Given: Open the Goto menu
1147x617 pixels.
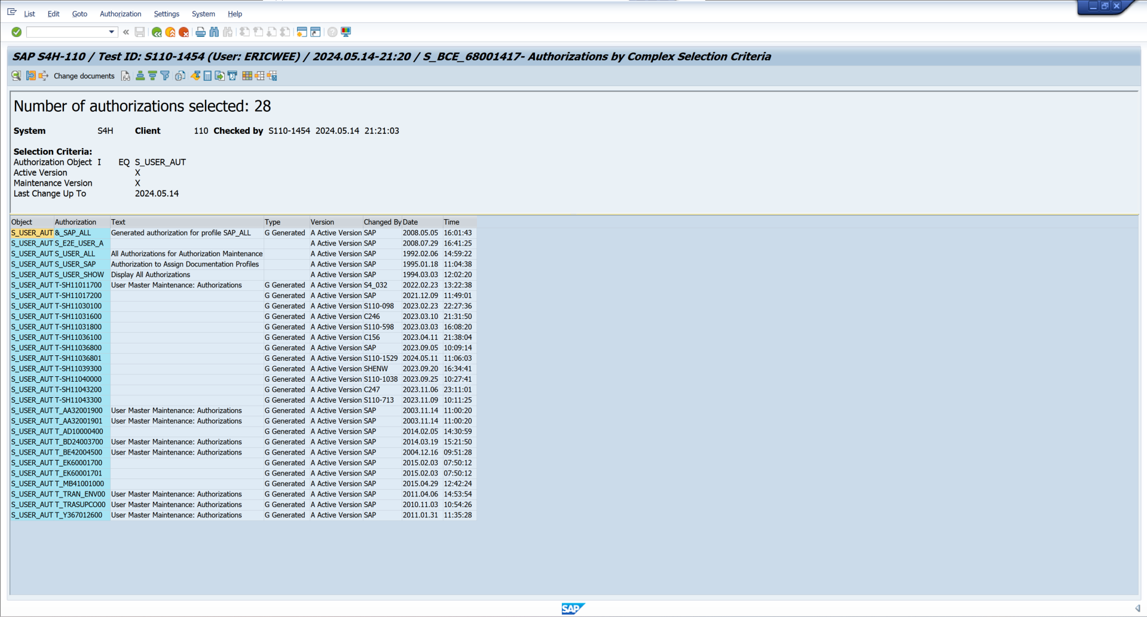Looking at the screenshot, I should click(x=79, y=14).
